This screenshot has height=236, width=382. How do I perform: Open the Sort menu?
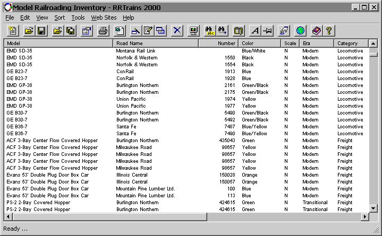[x=60, y=18]
